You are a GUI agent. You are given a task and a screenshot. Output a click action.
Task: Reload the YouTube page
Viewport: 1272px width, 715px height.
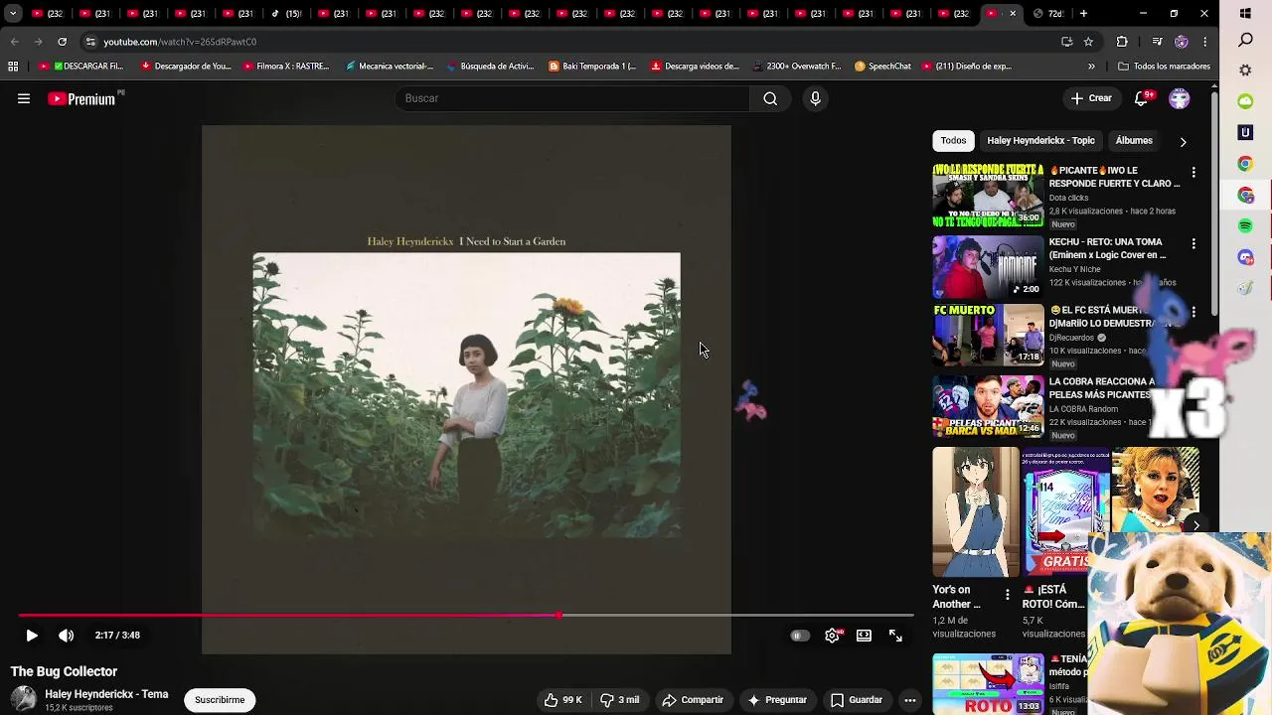pyautogui.click(x=62, y=42)
